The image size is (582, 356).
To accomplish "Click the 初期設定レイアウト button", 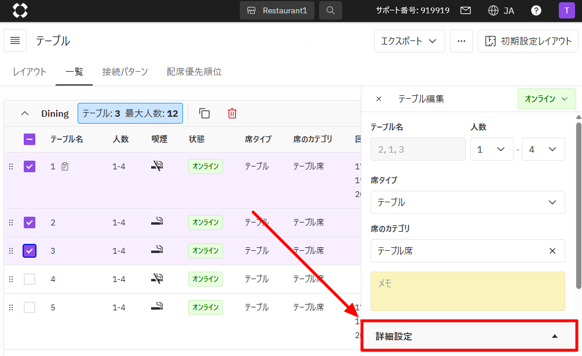I will 528,41.
